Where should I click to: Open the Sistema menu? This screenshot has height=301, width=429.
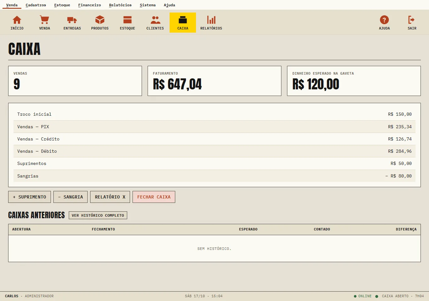click(148, 5)
